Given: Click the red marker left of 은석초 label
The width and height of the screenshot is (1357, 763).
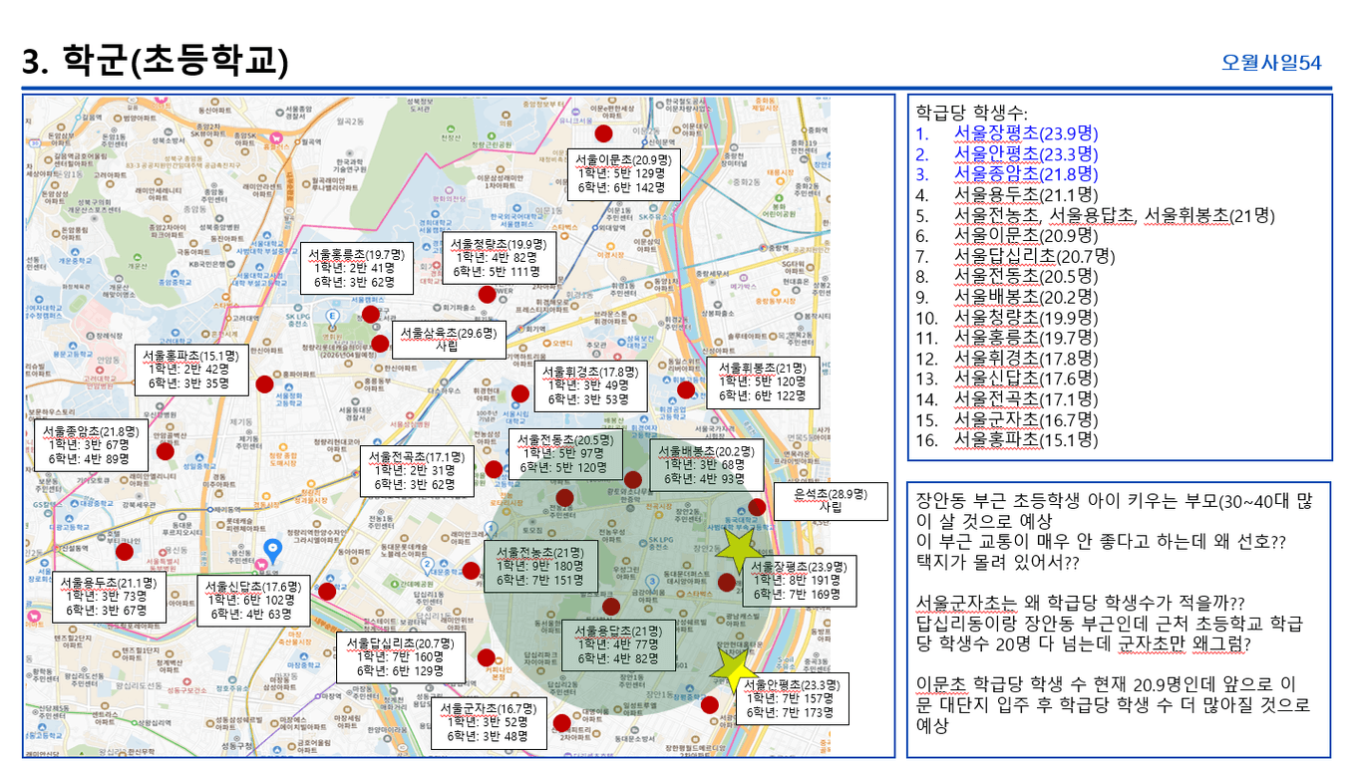Looking at the screenshot, I should (x=757, y=507).
